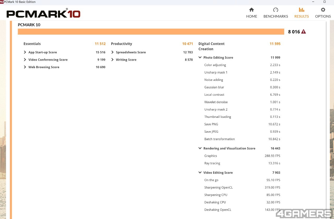Click Digital Content Creation score 11 595
The width and height of the screenshot is (334, 219).
click(275, 44)
